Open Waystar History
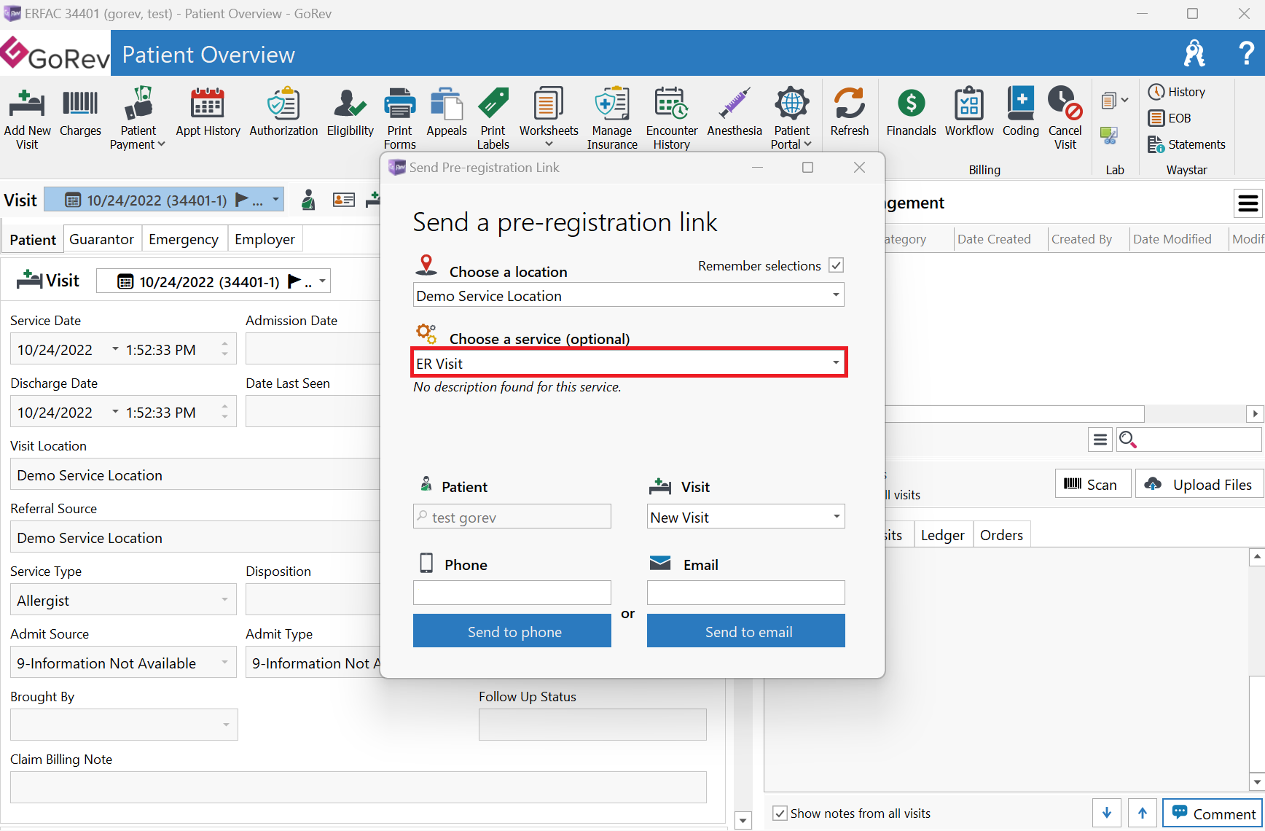Image resolution: width=1265 pixels, height=831 pixels. pos(1177,92)
